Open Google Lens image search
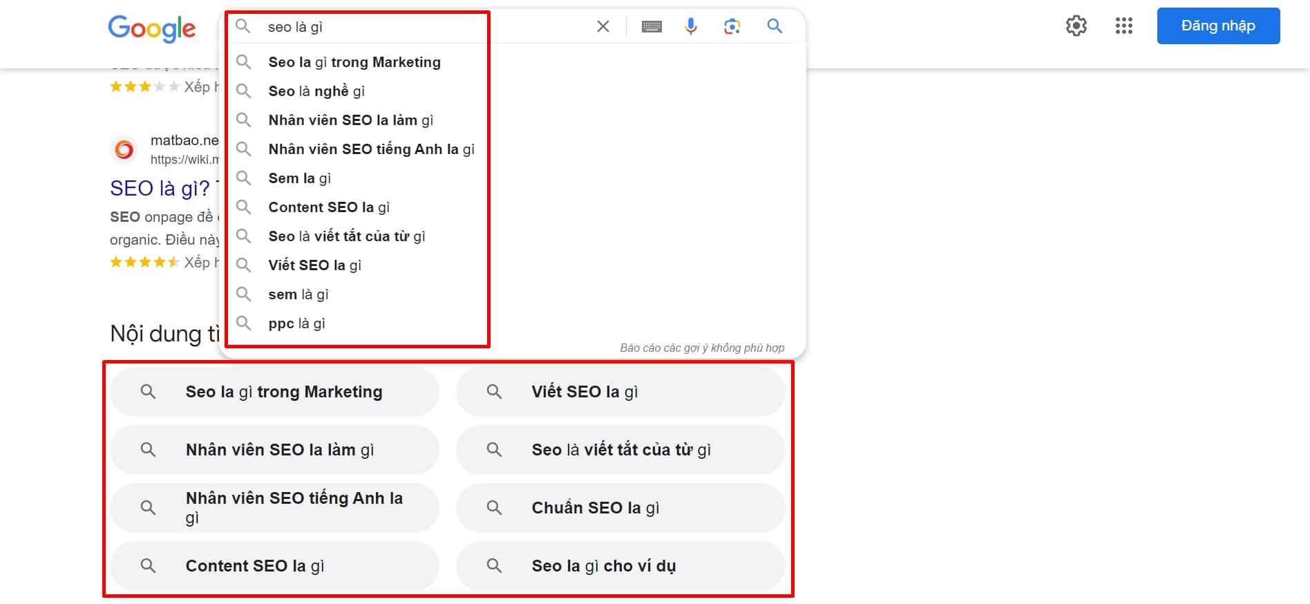1310x604 pixels. coord(732,26)
